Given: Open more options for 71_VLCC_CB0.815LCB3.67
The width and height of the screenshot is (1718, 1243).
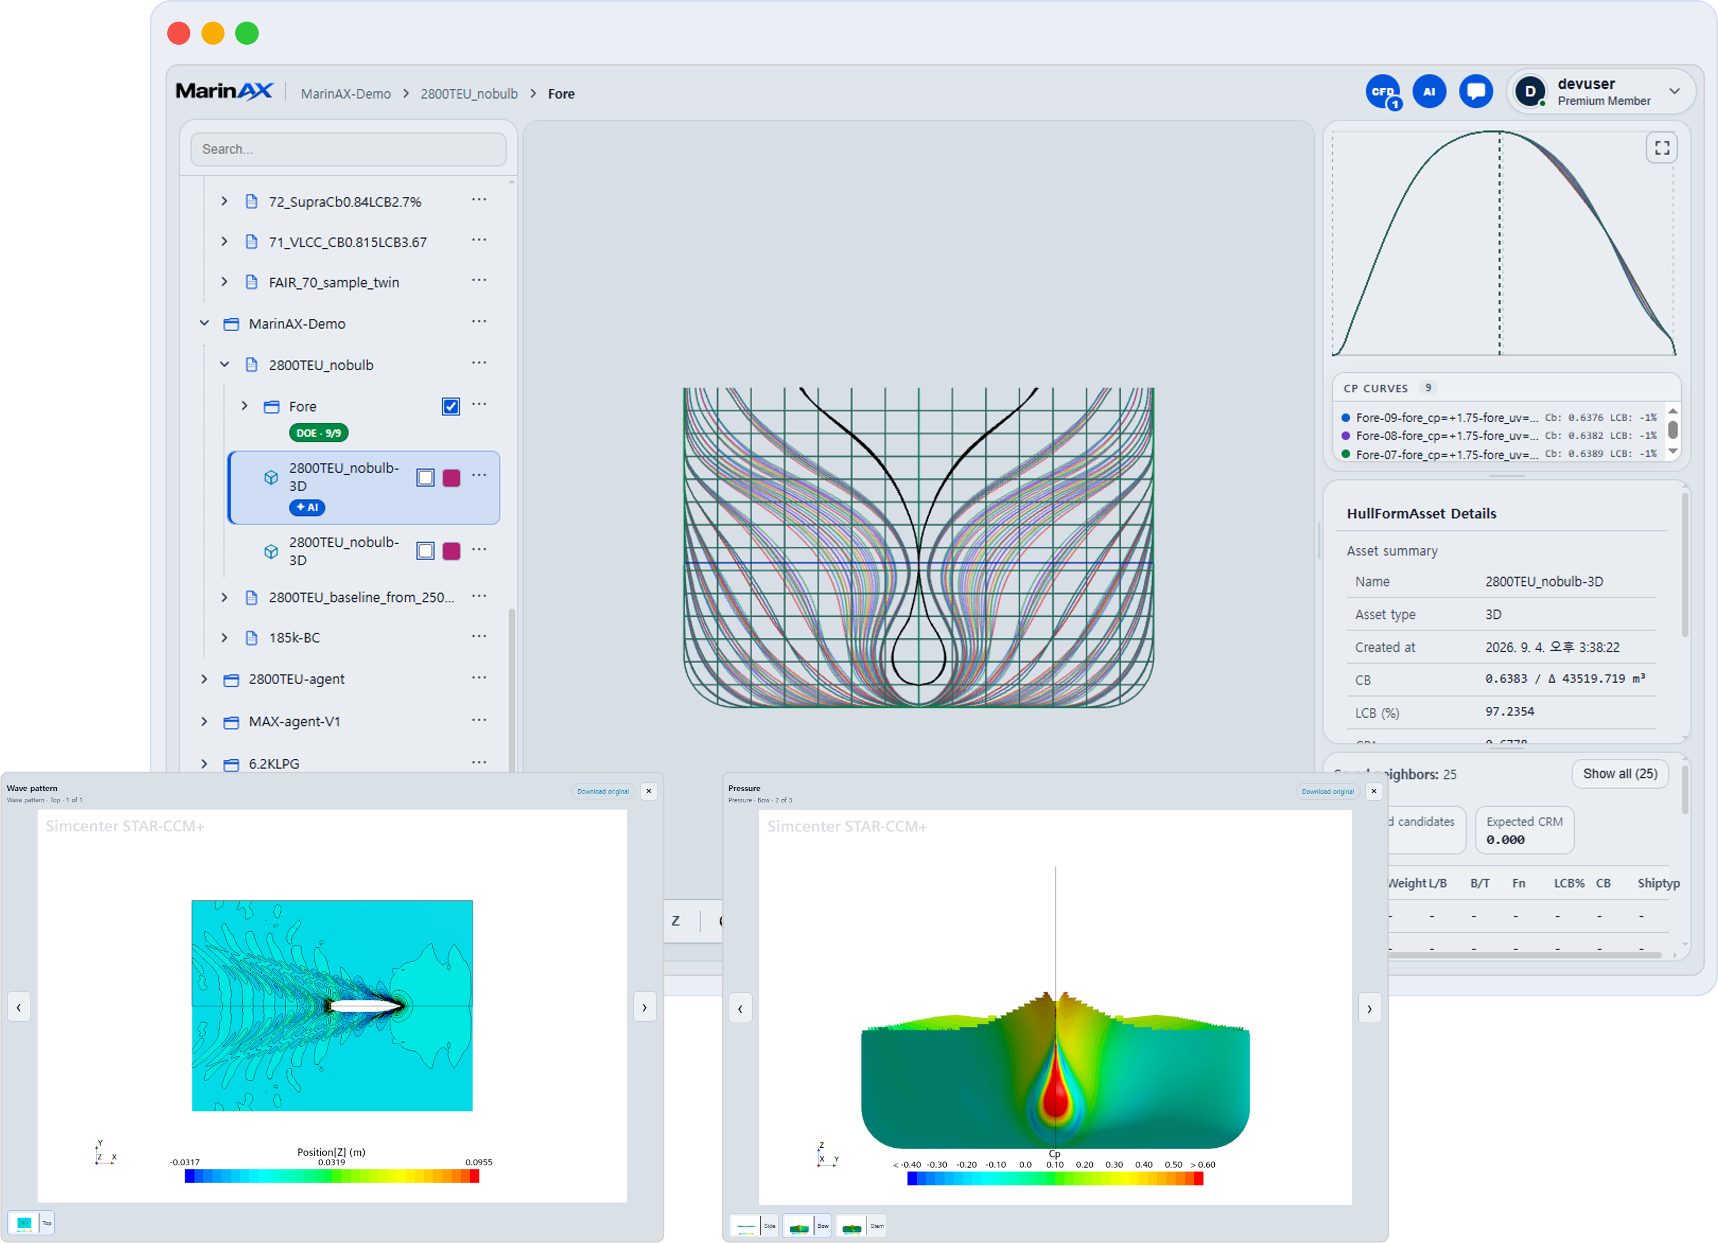Looking at the screenshot, I should click(x=479, y=241).
